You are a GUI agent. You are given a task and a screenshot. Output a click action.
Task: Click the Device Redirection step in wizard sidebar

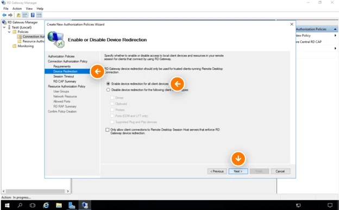[x=65, y=71]
